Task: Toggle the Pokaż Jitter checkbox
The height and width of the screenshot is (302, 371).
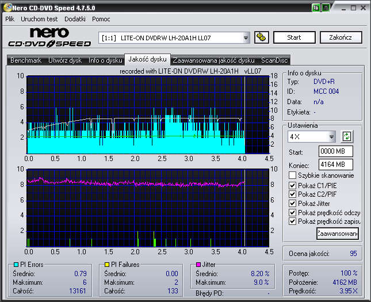Action: (x=293, y=204)
